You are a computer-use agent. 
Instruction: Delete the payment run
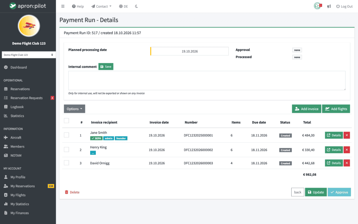72,192
